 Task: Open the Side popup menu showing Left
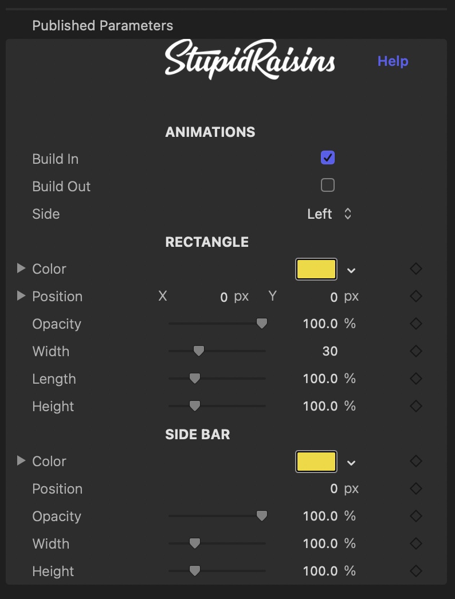click(329, 214)
